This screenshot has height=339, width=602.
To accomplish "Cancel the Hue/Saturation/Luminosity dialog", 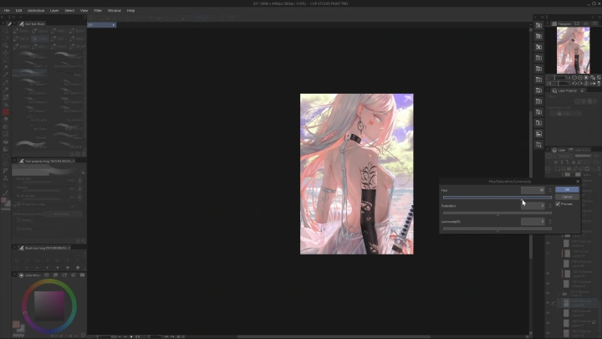I will 567,197.
